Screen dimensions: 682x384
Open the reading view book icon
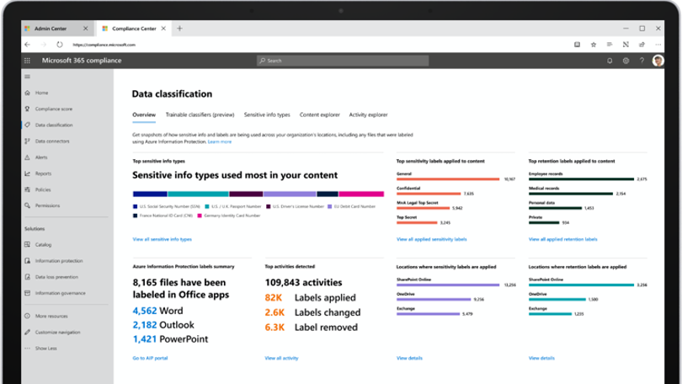(x=578, y=45)
